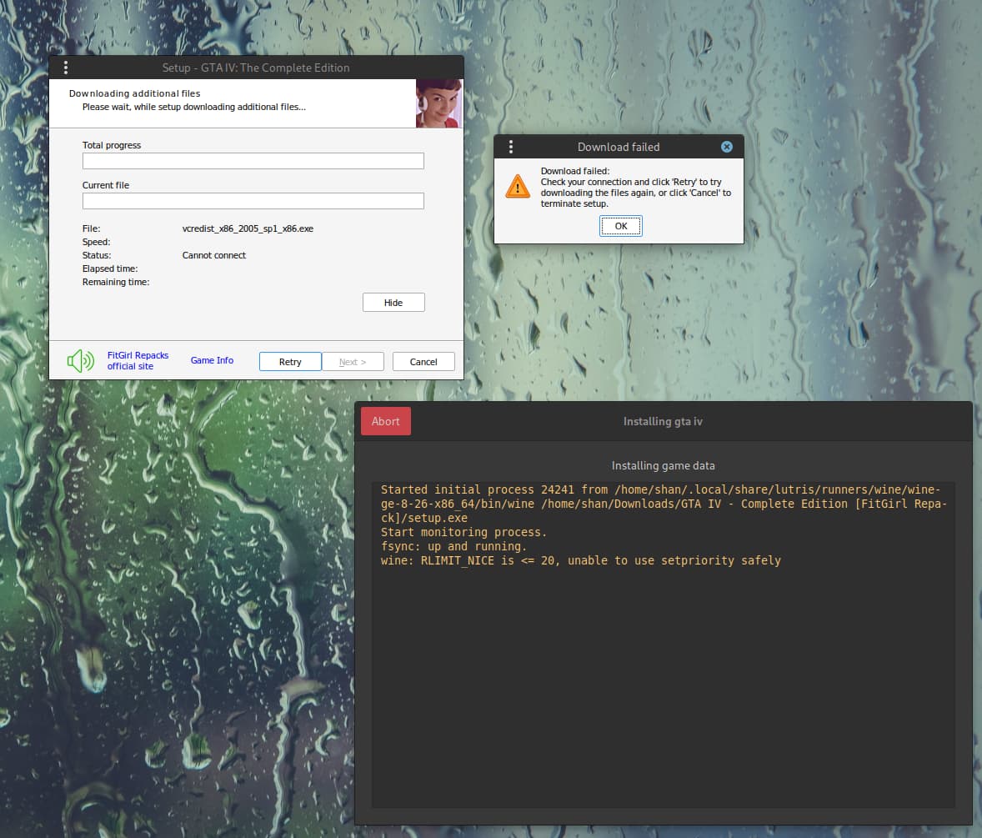Click the 'Start monitoring process.' log line
The width and height of the screenshot is (982, 838).
click(463, 532)
